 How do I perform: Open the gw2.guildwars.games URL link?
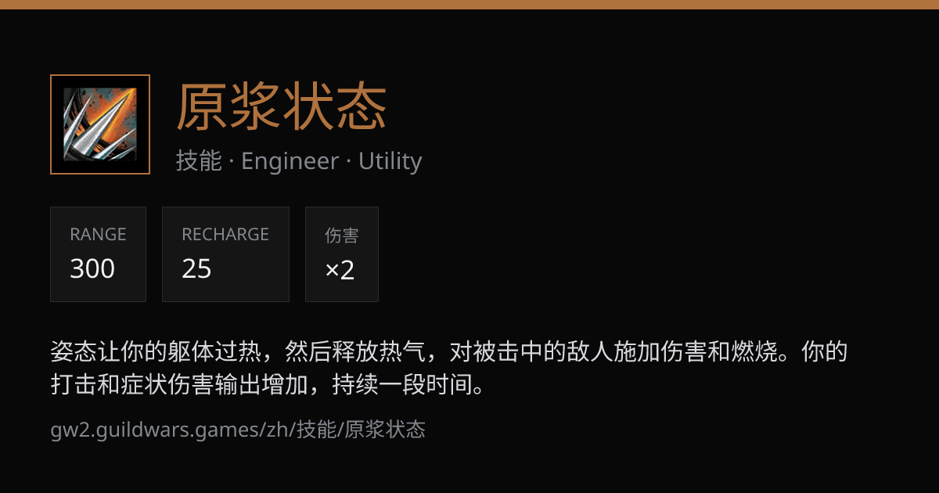[x=238, y=429]
